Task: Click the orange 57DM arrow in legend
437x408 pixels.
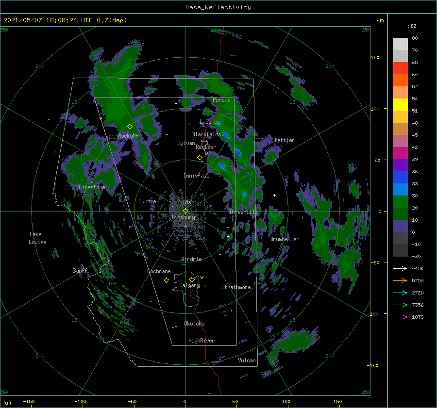Action: tap(400, 281)
